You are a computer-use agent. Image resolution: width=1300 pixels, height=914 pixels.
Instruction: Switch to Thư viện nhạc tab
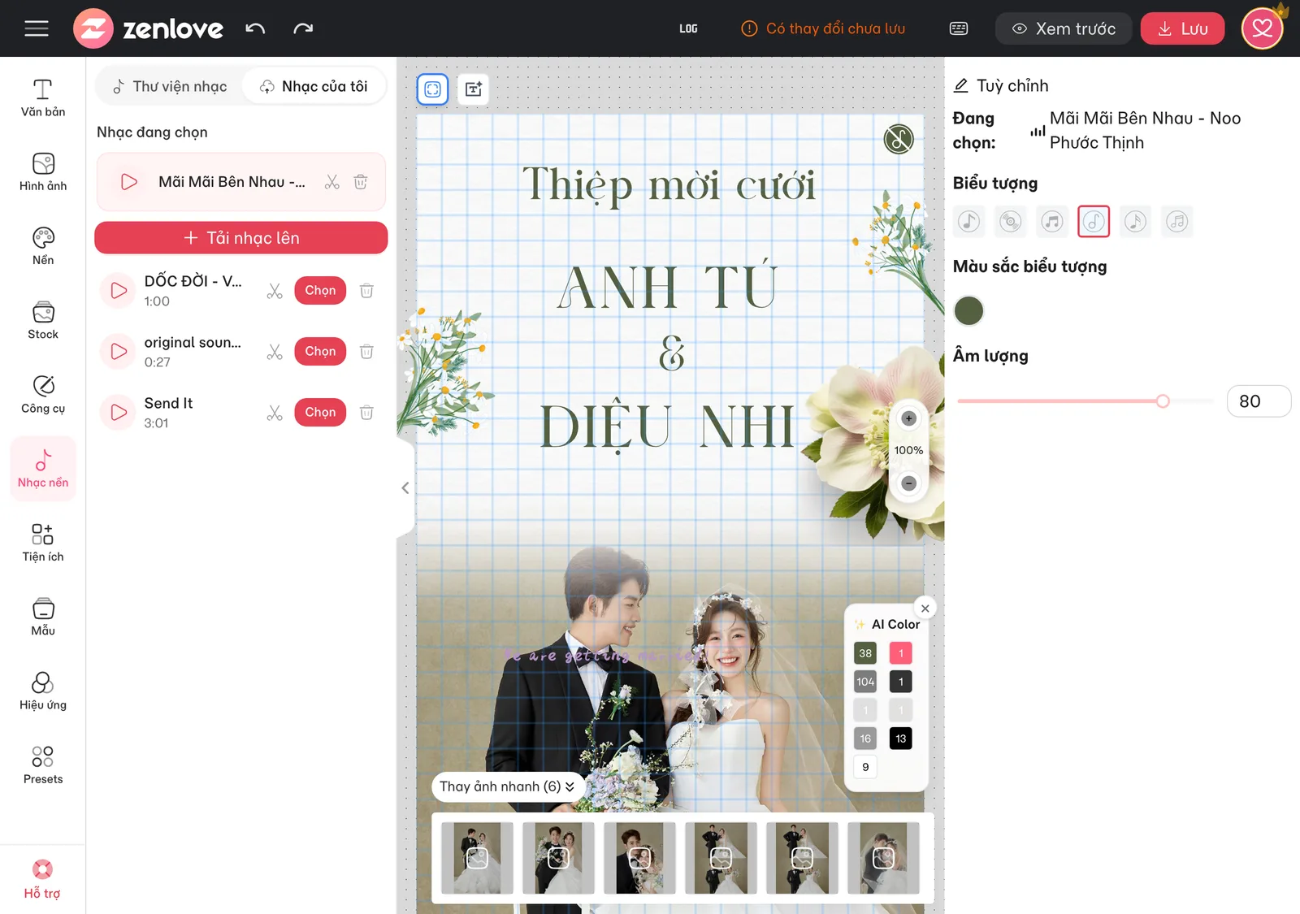tap(169, 86)
